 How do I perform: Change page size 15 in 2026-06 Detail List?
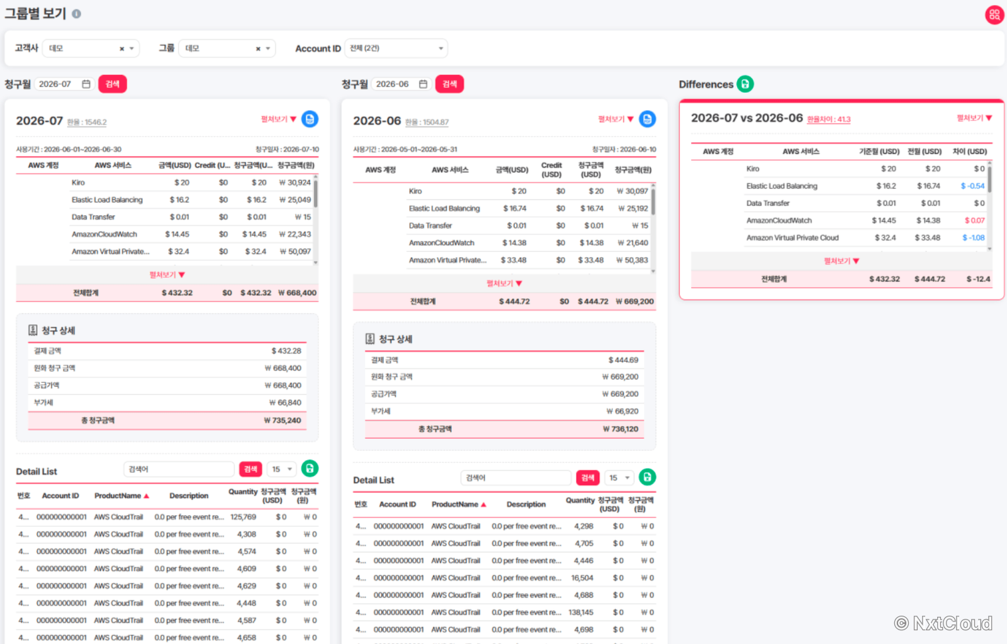pos(619,478)
